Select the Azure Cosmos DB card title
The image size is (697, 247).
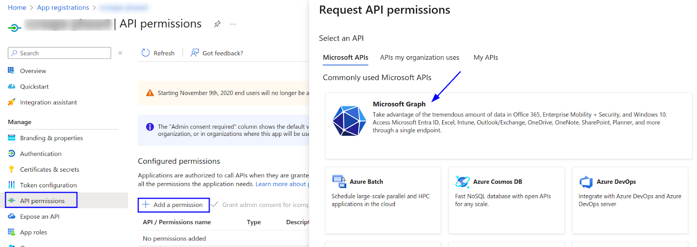point(497,182)
